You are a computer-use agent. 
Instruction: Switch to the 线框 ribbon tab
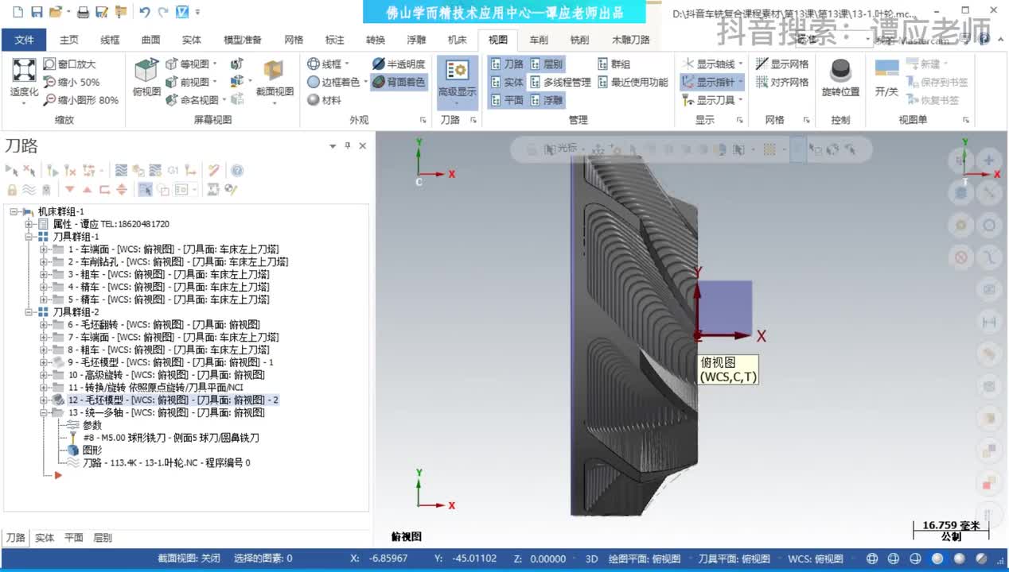pos(111,40)
